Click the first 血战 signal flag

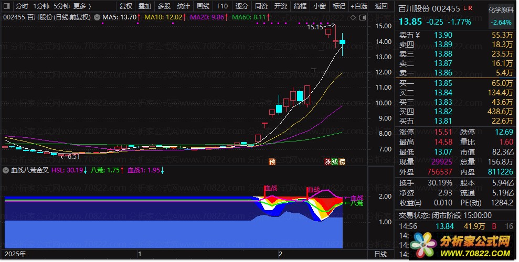tap(271, 188)
